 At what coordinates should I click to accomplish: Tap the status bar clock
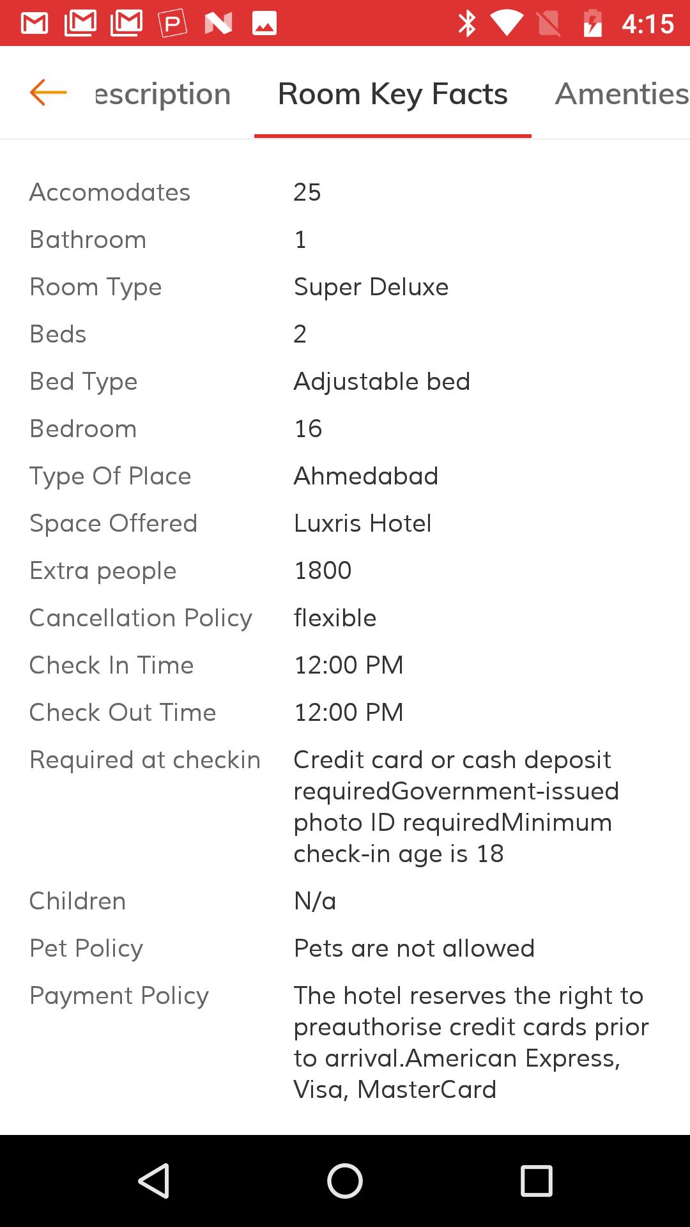[647, 24]
